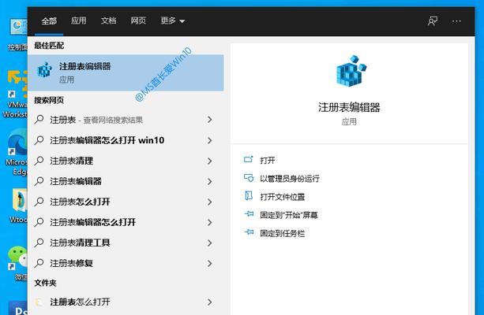Click the file location icon beside 打开文件位置
This screenshot has height=315, width=484.
pos(249,196)
